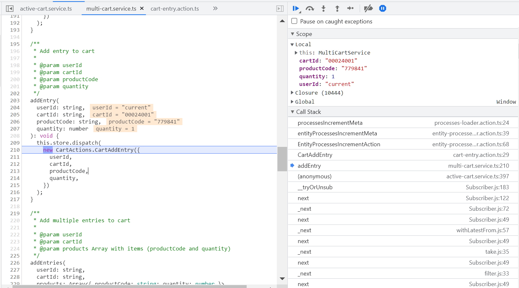Select the __tryOrUnsub stack frame

[x=403, y=187]
